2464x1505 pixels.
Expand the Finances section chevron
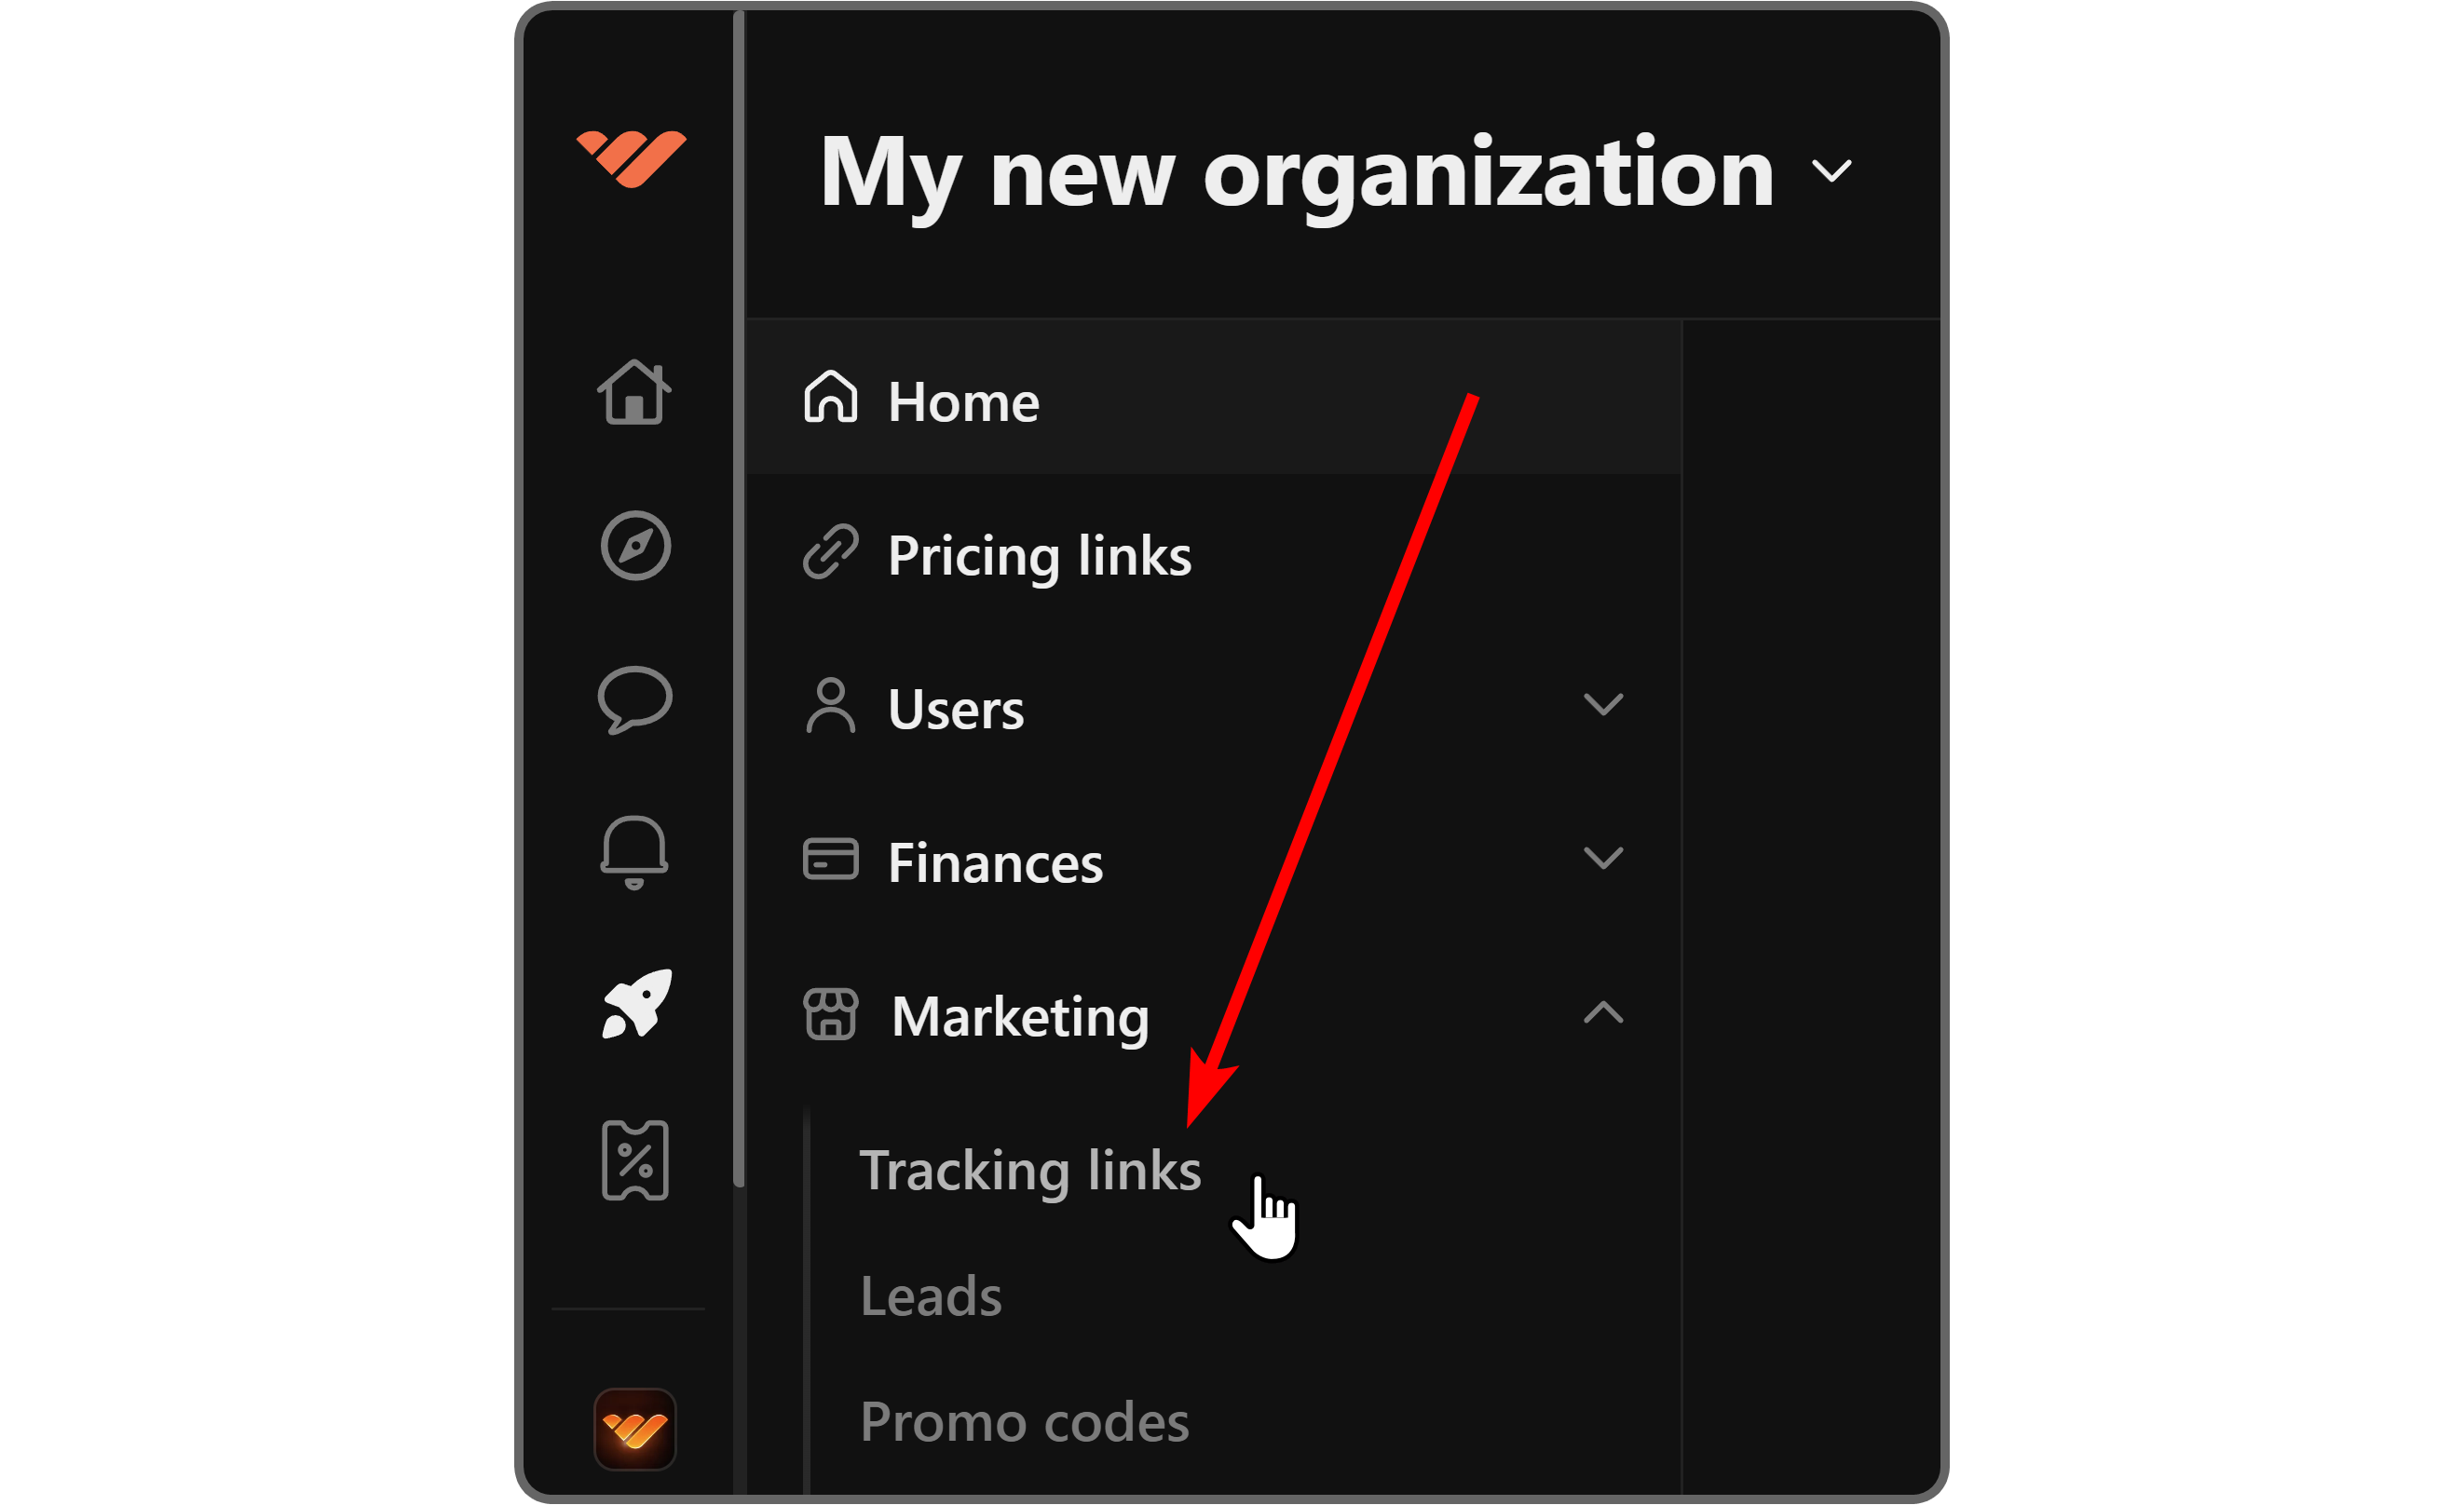tap(1603, 858)
